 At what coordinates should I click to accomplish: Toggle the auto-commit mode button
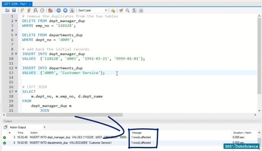72,10
